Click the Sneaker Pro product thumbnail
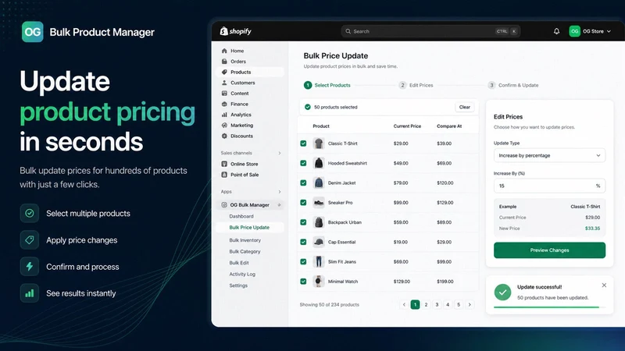625x351 pixels. [319, 203]
